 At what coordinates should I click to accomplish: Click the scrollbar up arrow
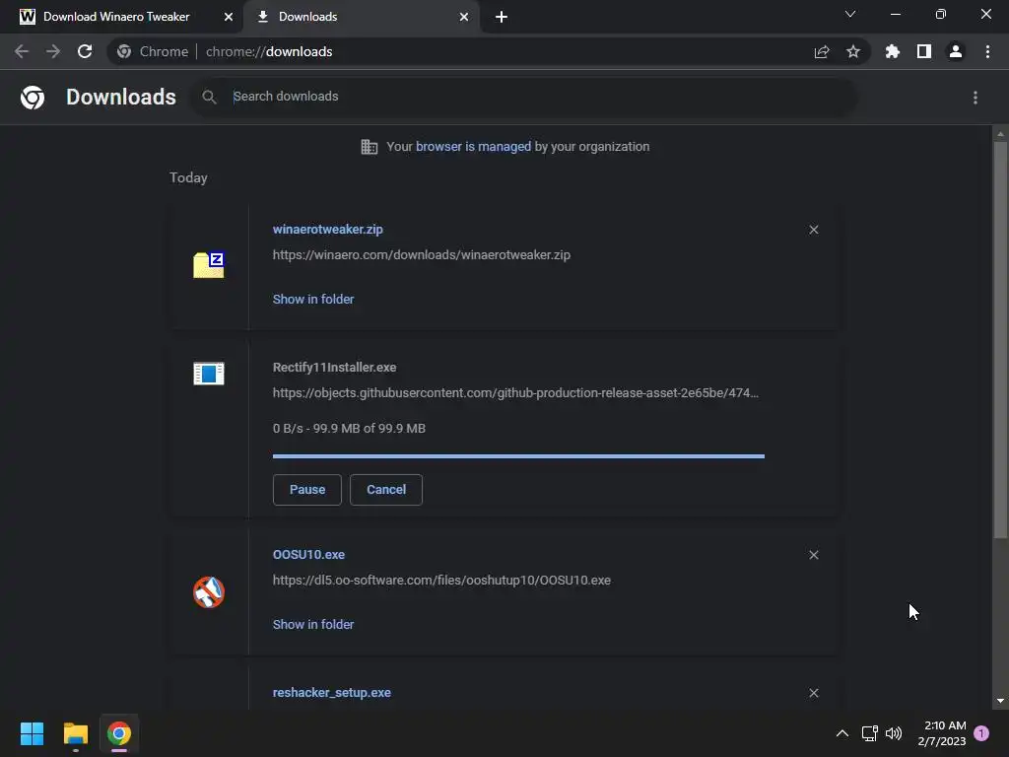[x=1000, y=134]
